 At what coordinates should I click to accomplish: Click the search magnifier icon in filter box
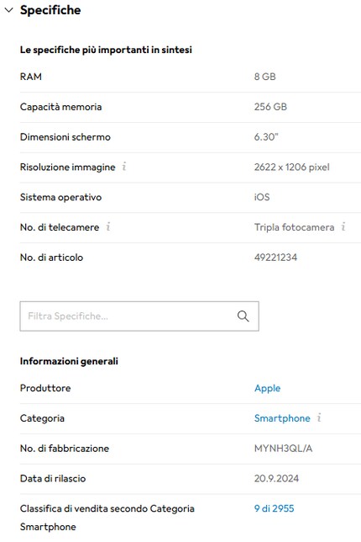(x=243, y=316)
